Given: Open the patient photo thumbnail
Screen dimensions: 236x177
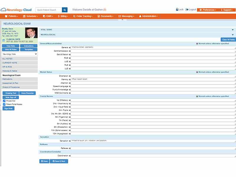Looking at the screenshot, I should click(x=31, y=33).
